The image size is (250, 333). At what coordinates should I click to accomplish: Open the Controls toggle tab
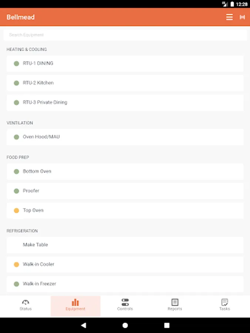click(125, 305)
